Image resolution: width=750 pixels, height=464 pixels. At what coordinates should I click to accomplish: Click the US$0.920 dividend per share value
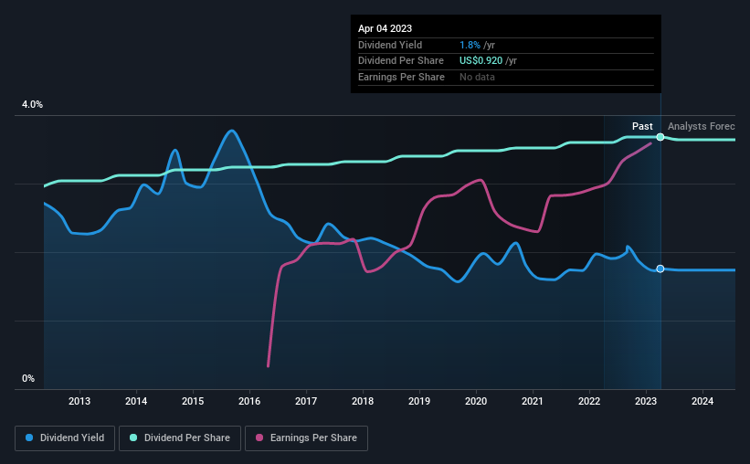(489, 61)
